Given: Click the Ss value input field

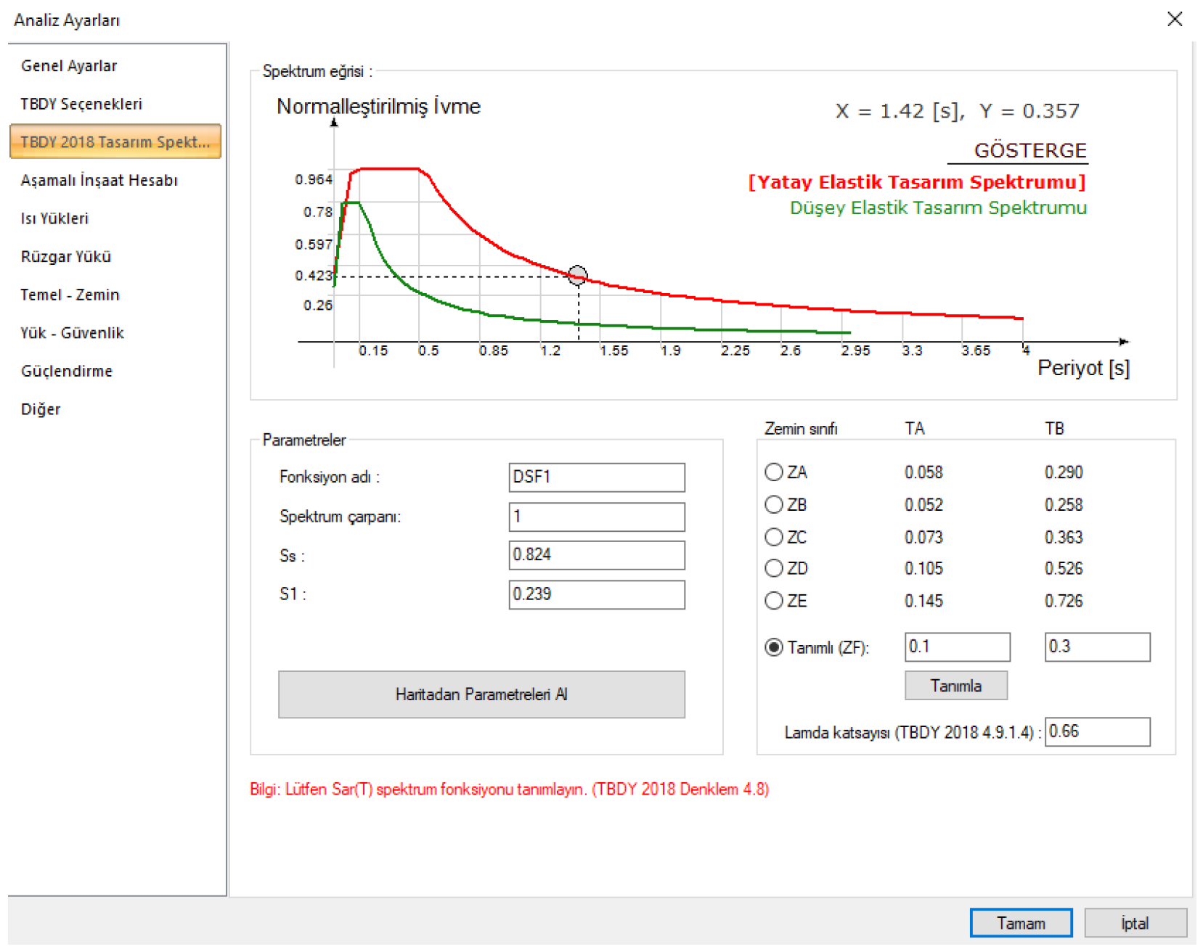Looking at the screenshot, I should point(597,555).
